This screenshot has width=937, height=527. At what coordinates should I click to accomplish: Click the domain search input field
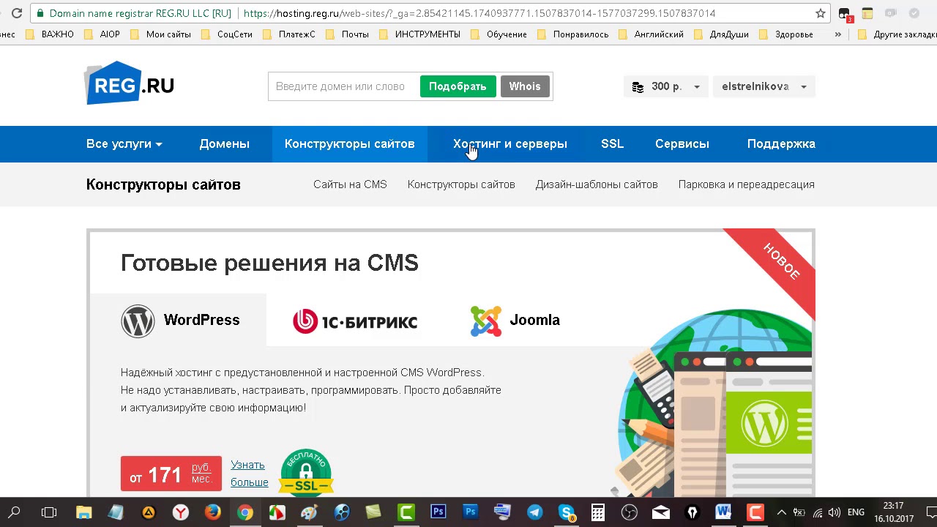[343, 86]
